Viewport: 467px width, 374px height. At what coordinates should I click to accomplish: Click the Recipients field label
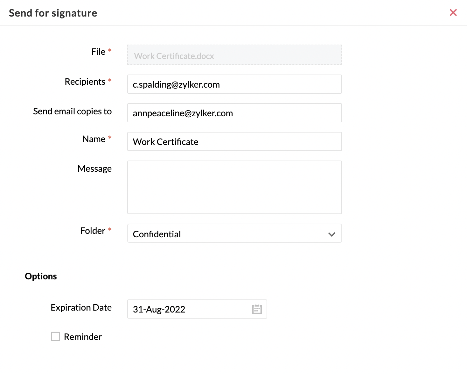tap(85, 82)
